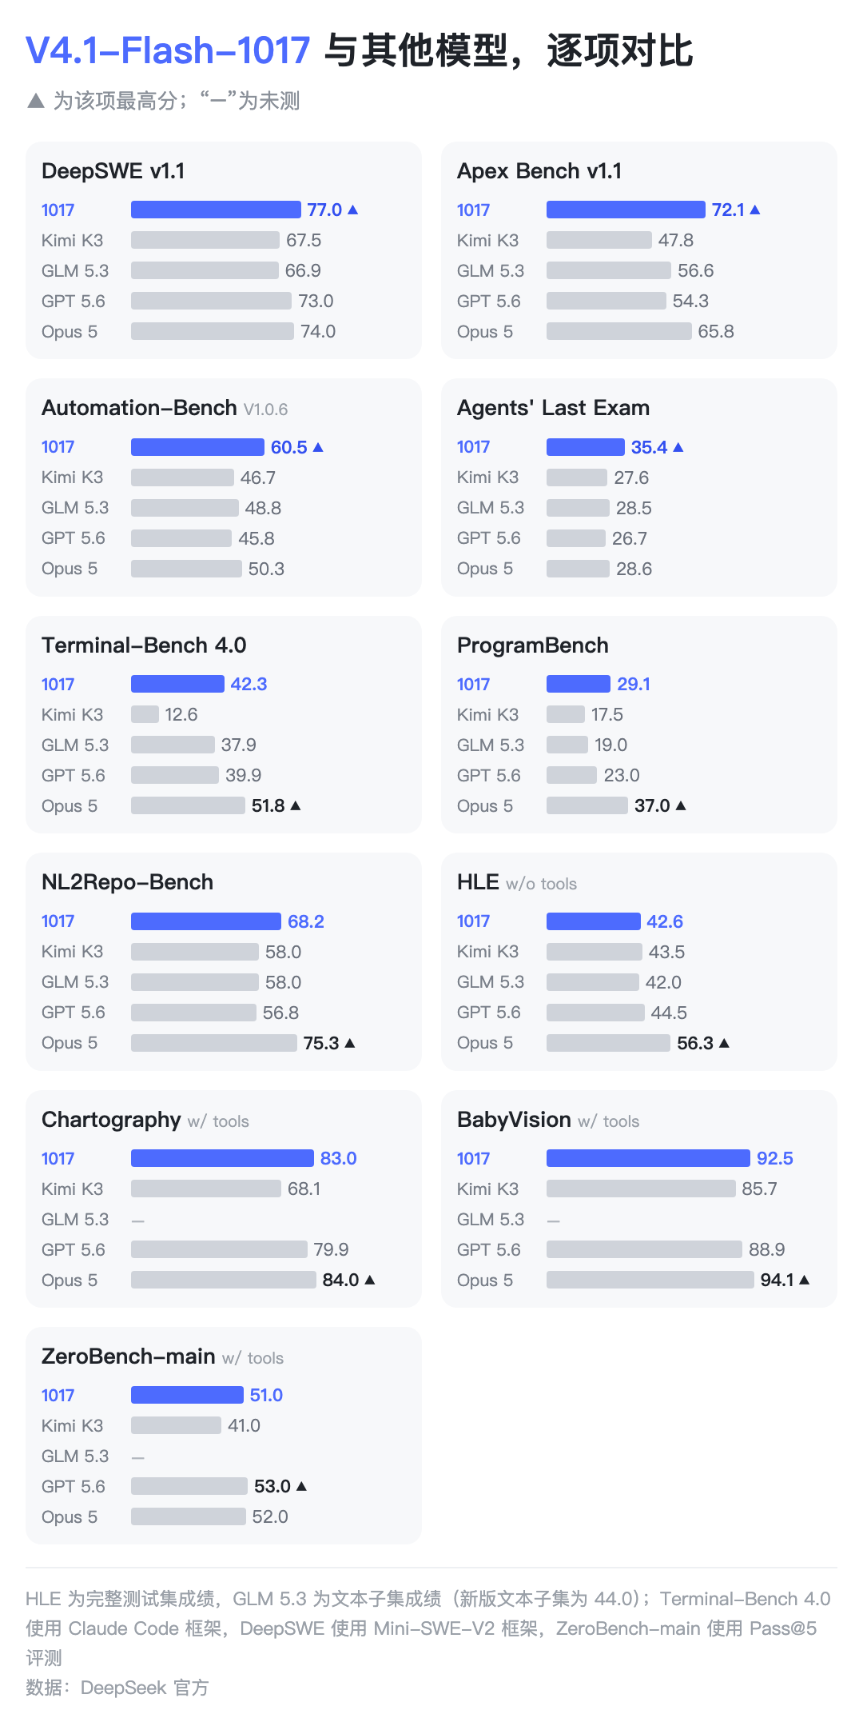This screenshot has width=863, height=1730.
Task: Click the ProgramBench card heading
Action: click(x=533, y=645)
